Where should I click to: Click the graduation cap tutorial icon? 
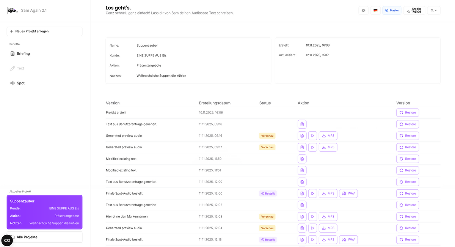[363, 11]
